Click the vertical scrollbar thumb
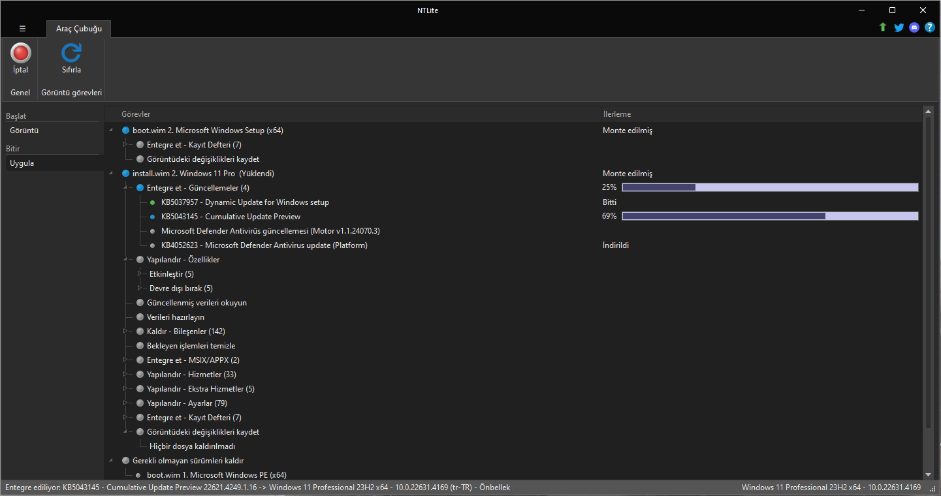This screenshot has width=941, height=496. tap(928, 274)
